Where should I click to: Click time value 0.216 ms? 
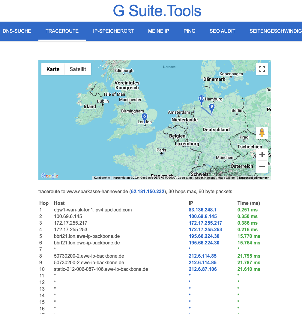(247, 229)
